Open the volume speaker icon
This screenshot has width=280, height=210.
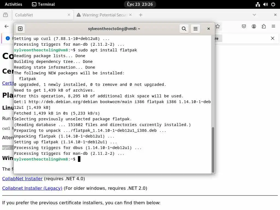click(265, 4)
